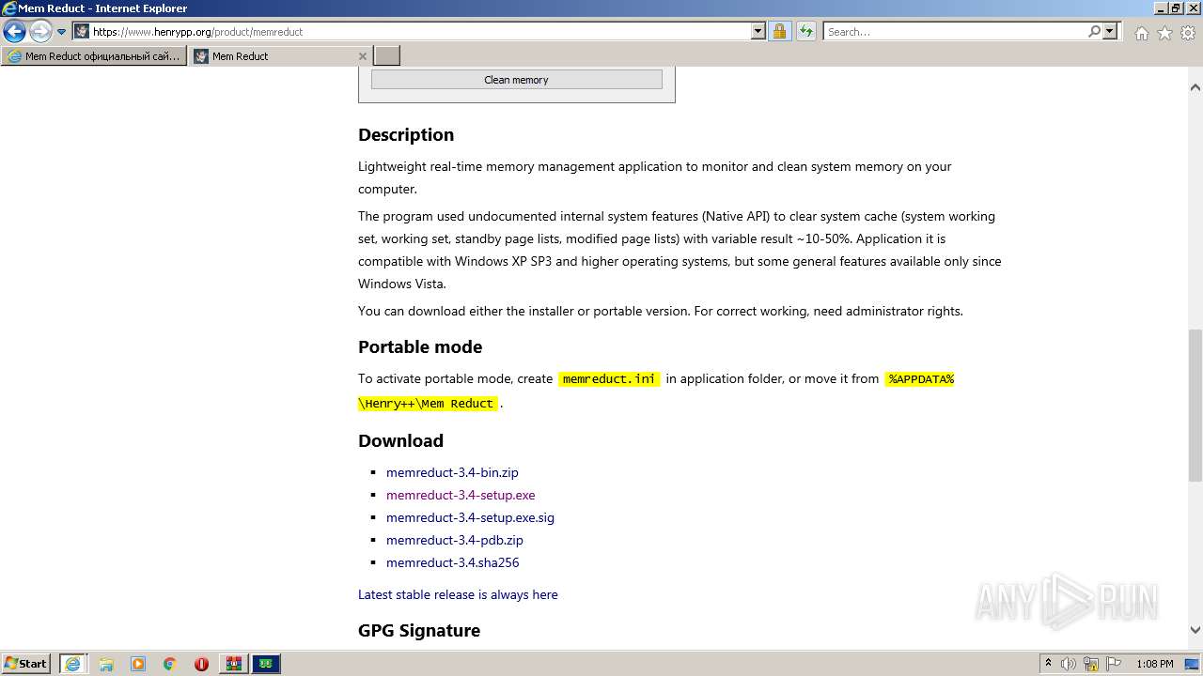Viewport: 1203px width, 676px height.
Task: Click the Search box in the toolbar
Action: (x=954, y=31)
